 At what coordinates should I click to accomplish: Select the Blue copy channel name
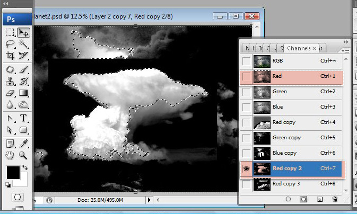point(285,153)
